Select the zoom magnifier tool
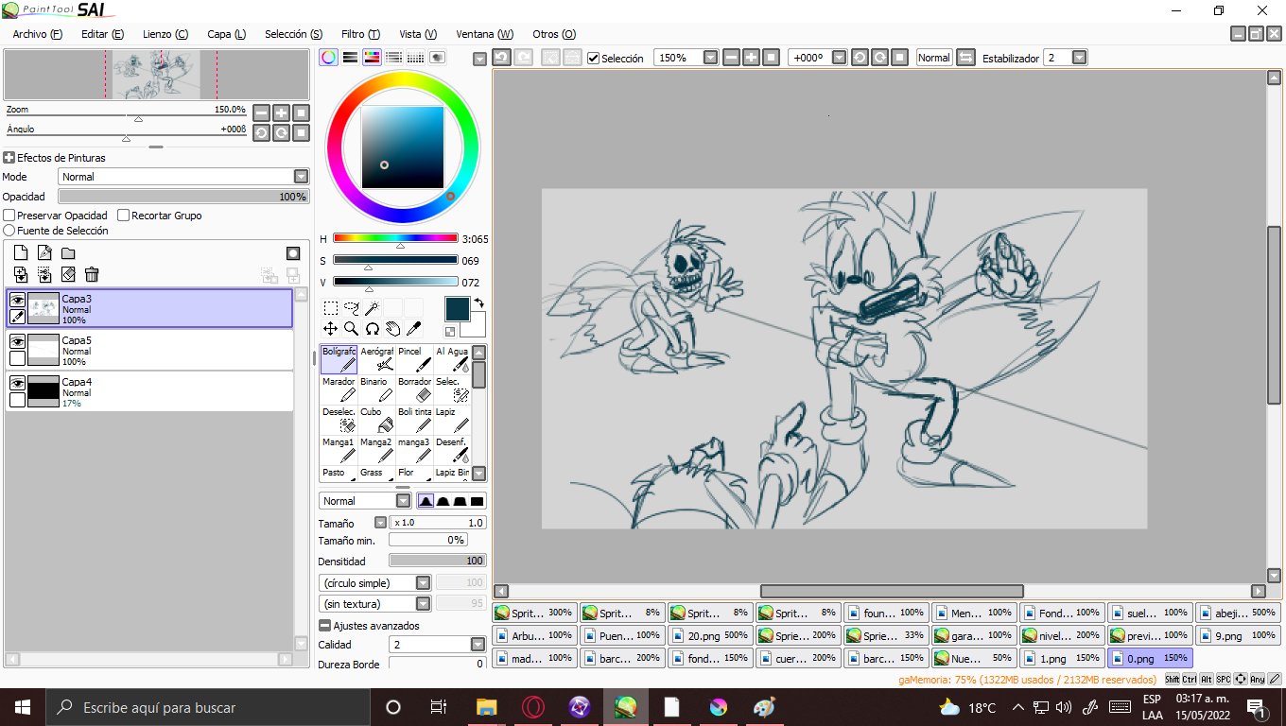 [x=351, y=328]
